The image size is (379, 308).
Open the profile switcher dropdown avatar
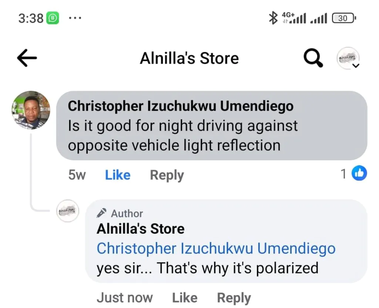click(x=348, y=58)
